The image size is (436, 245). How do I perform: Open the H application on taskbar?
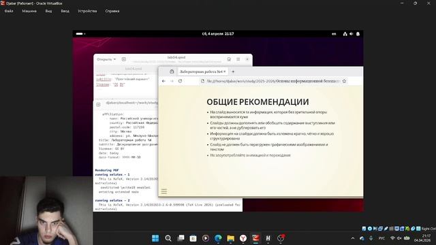(268, 238)
